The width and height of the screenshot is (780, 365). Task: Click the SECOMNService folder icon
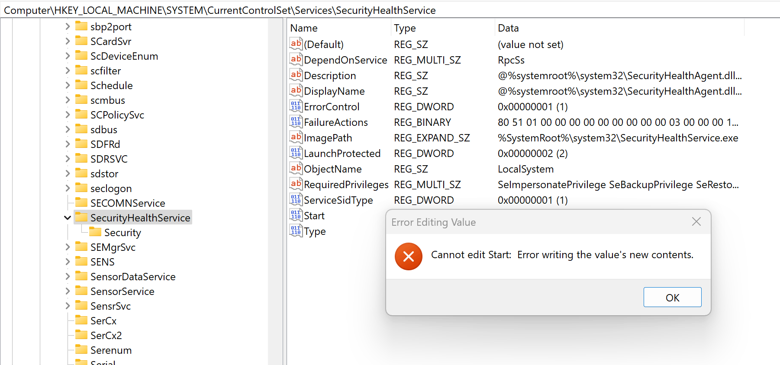click(x=81, y=202)
